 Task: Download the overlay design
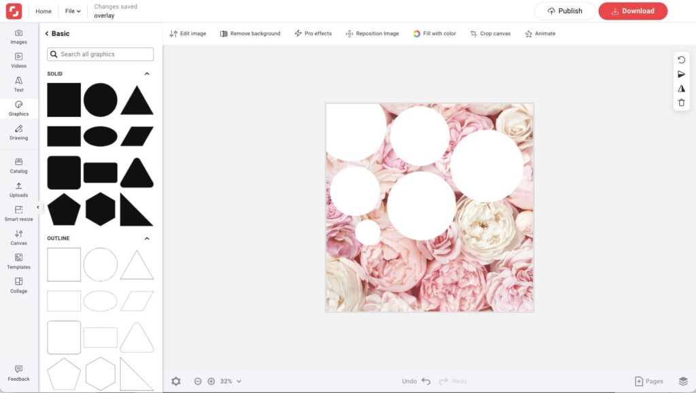[x=633, y=11]
